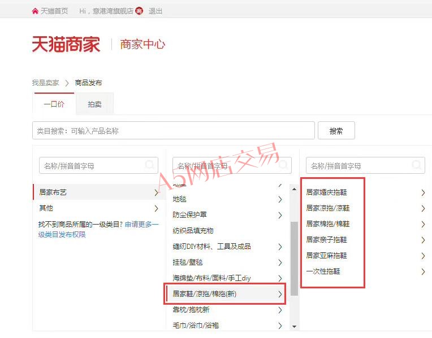Click scrollbar down arrow in middle column
The image size is (432, 338).
294,327
